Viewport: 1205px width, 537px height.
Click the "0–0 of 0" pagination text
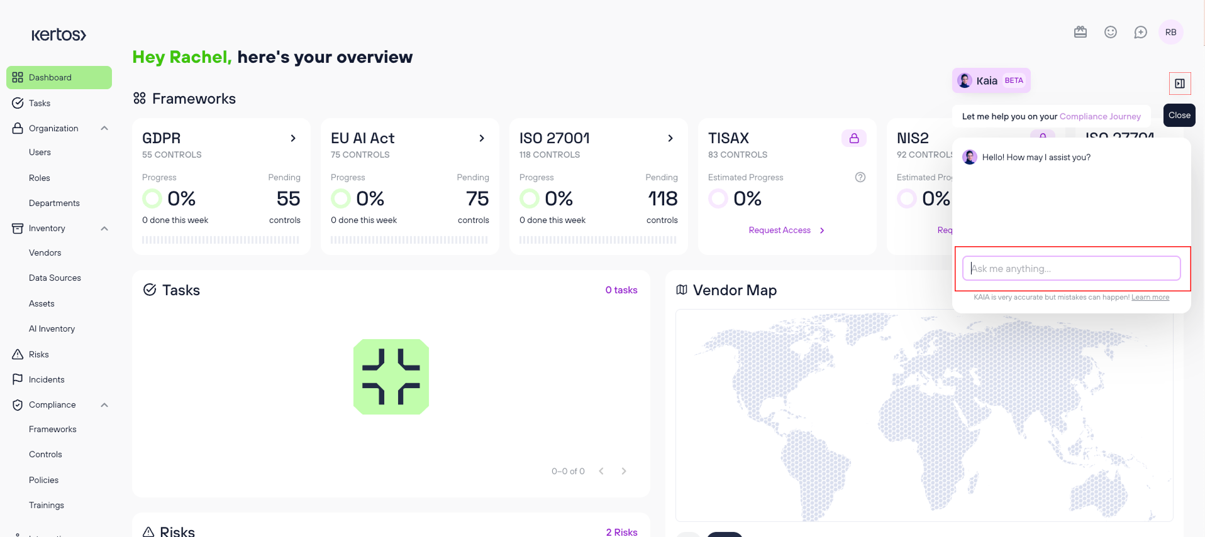tap(568, 471)
